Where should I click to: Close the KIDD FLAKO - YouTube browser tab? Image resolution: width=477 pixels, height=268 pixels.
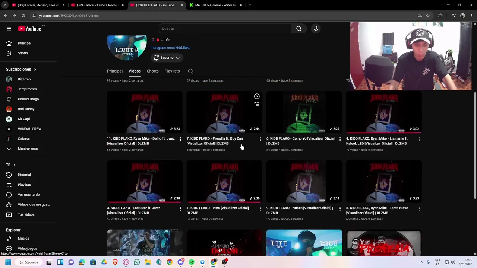point(182,5)
